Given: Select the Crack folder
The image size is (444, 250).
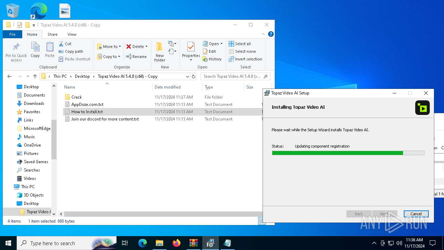Looking at the screenshot, I should (76, 97).
